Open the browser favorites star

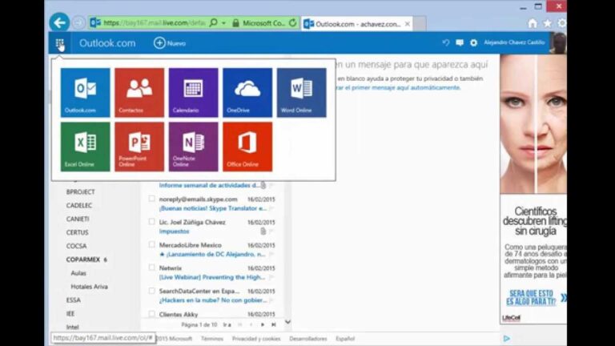click(x=547, y=23)
